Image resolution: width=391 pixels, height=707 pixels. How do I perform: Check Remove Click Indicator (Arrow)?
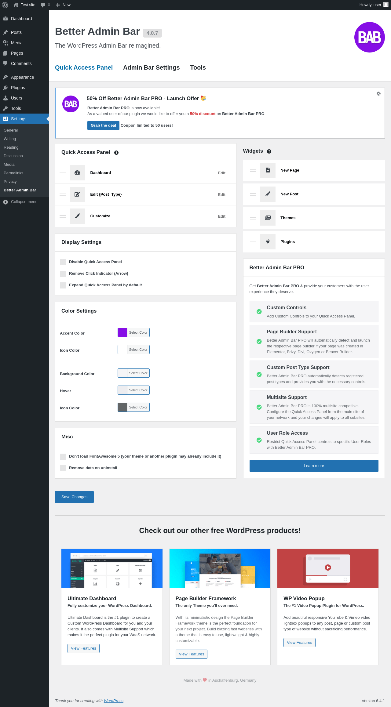click(63, 274)
